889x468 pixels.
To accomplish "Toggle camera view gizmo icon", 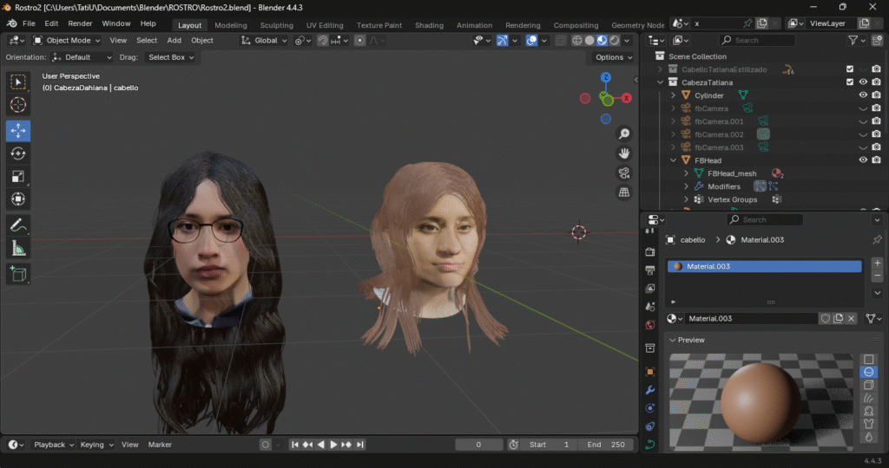I will [x=623, y=173].
